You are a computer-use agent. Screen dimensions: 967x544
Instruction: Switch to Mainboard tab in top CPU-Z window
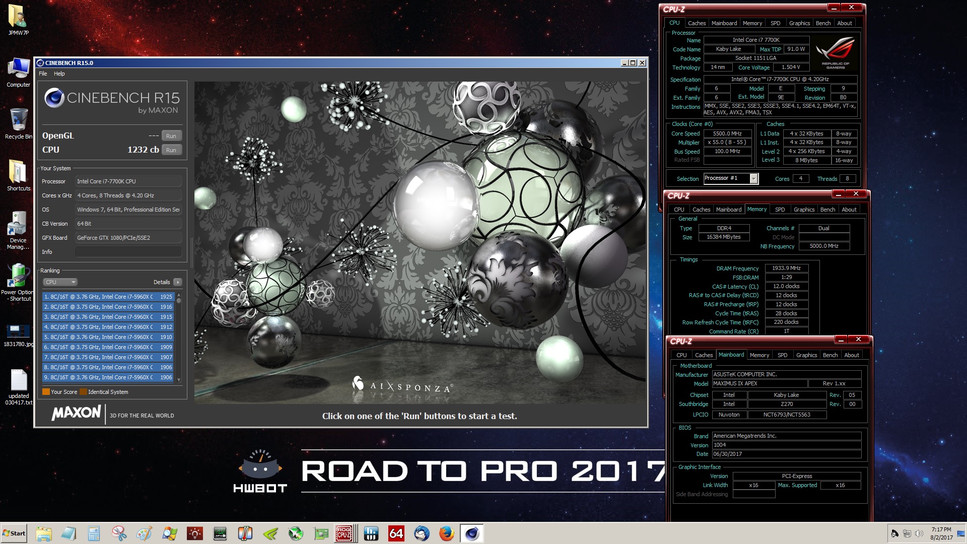[x=724, y=23]
